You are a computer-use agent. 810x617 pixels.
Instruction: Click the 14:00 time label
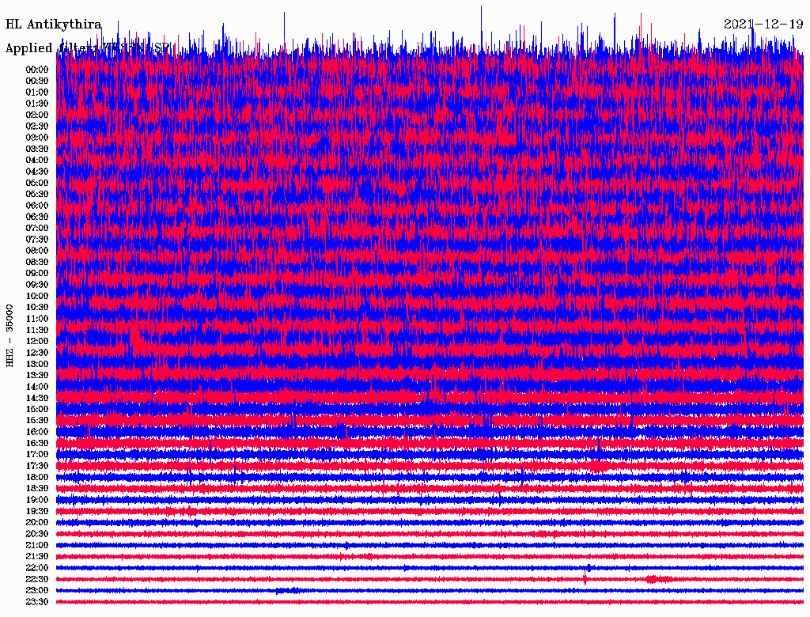click(x=37, y=387)
